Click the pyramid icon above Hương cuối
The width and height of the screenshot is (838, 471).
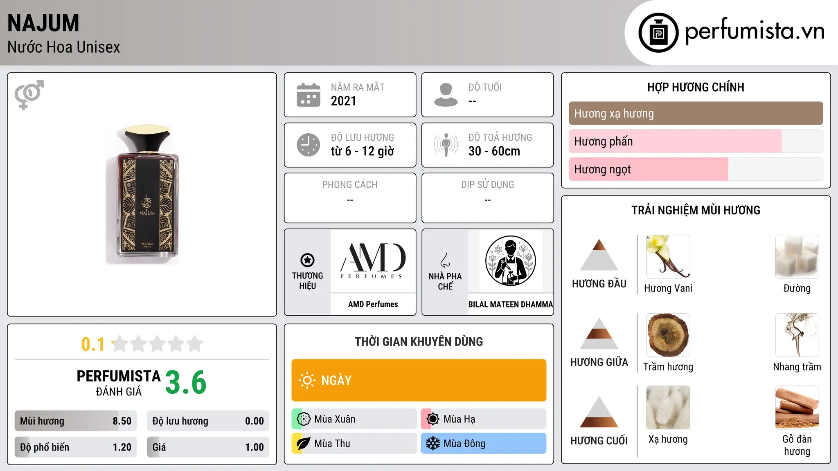tap(599, 412)
